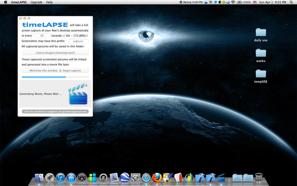The height and width of the screenshot is (186, 297).
Task: Click the blue gem menu bar icon
Action: 215,2
